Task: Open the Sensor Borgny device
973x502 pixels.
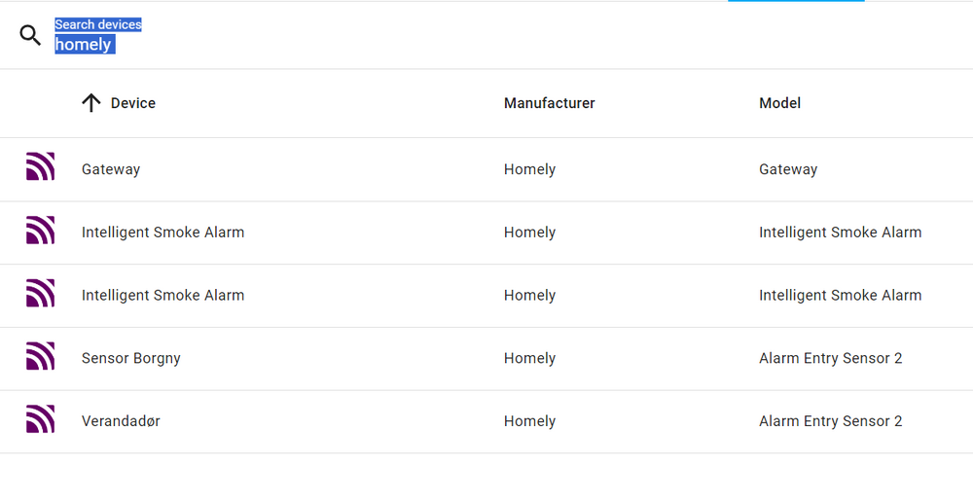Action: click(x=131, y=358)
